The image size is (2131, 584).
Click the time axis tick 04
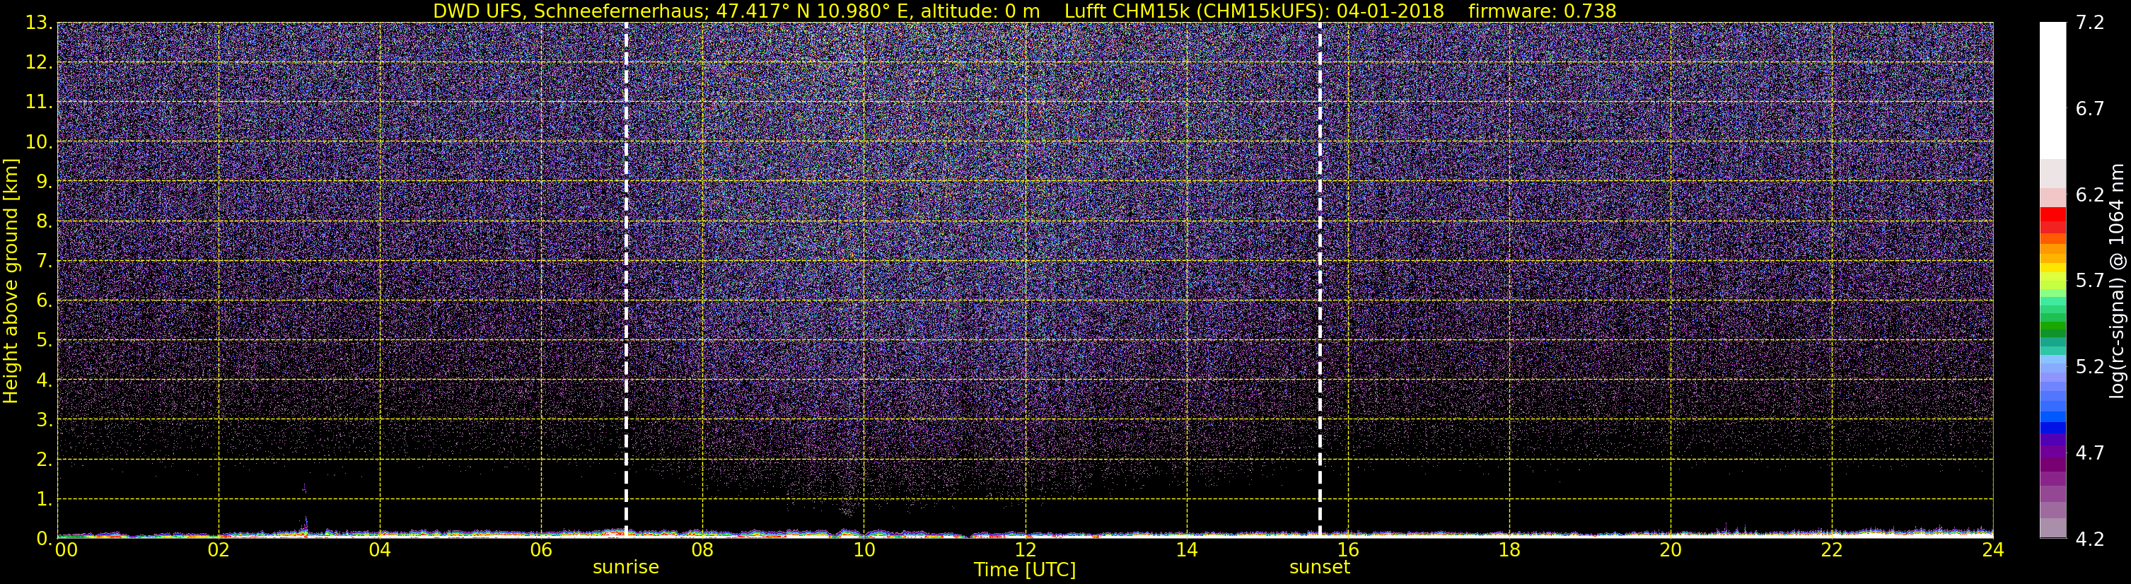pos(380,551)
